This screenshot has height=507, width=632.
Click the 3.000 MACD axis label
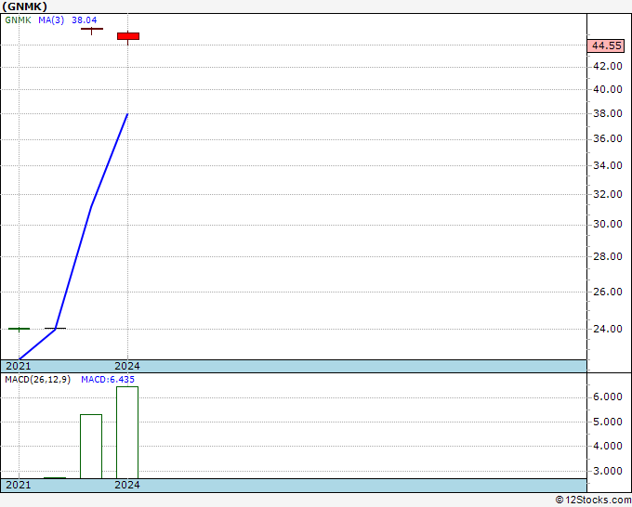coord(608,471)
